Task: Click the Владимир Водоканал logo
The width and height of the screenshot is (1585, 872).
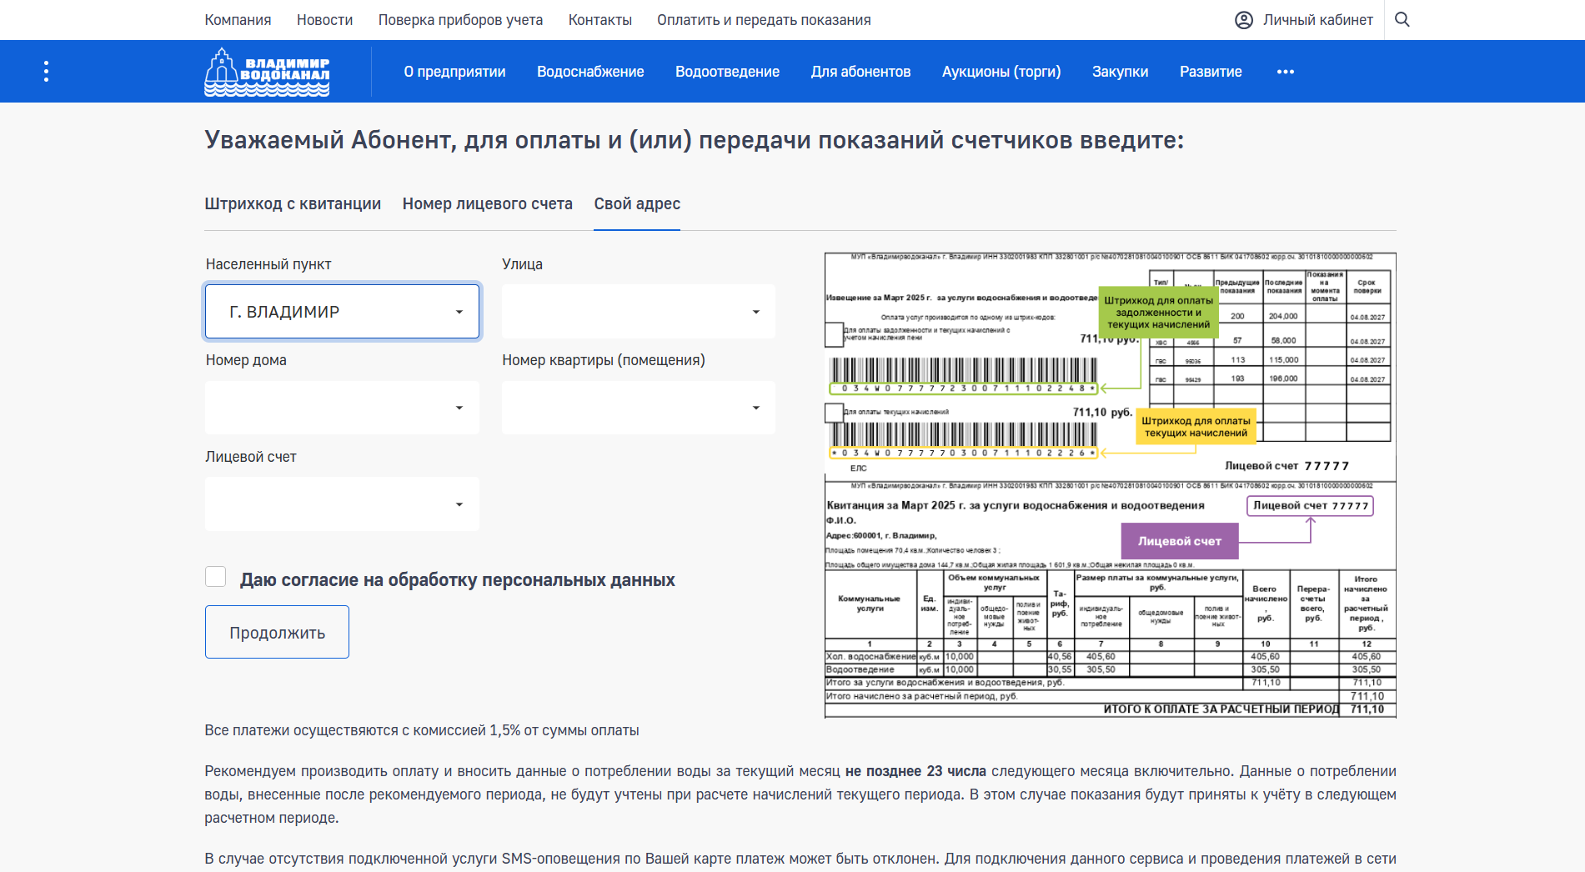Action: [x=267, y=72]
